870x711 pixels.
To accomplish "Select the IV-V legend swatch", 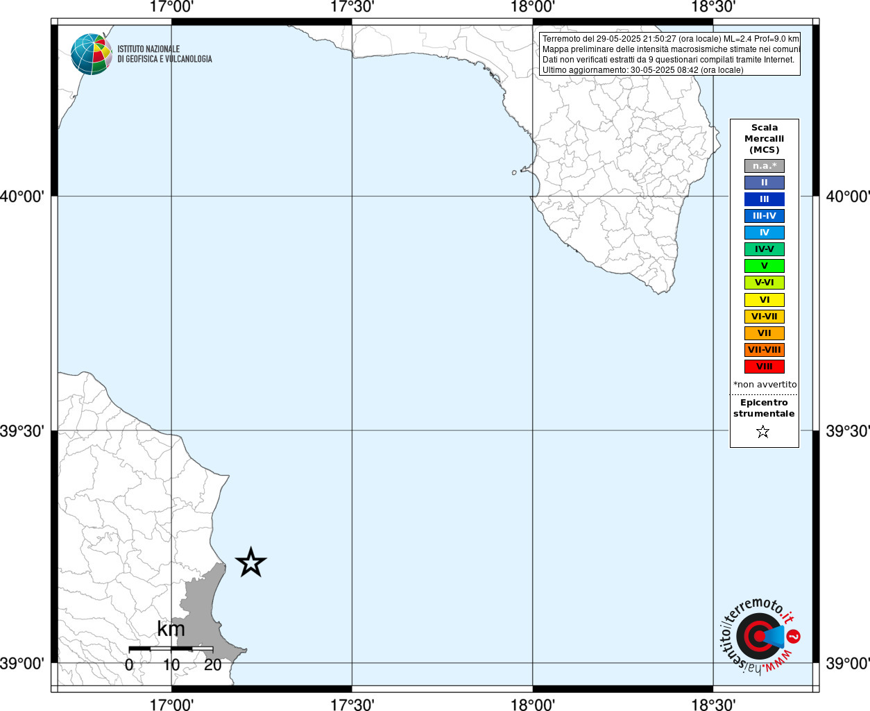I will (764, 249).
